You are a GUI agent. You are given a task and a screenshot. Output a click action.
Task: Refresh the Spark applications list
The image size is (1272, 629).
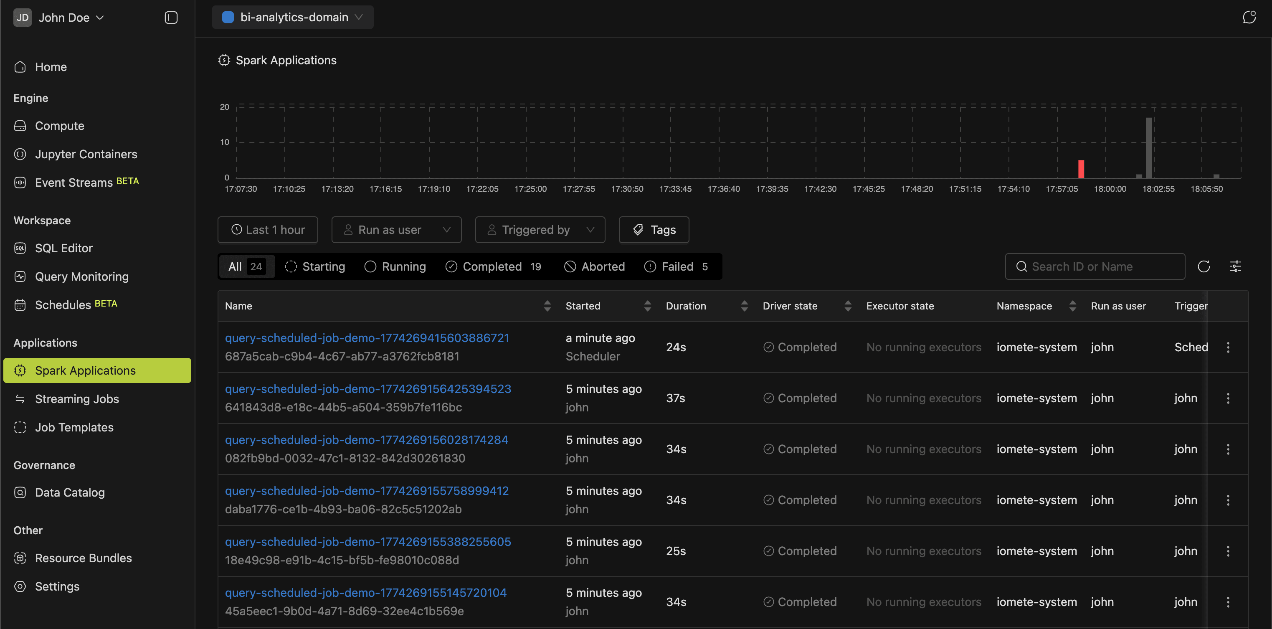point(1204,266)
